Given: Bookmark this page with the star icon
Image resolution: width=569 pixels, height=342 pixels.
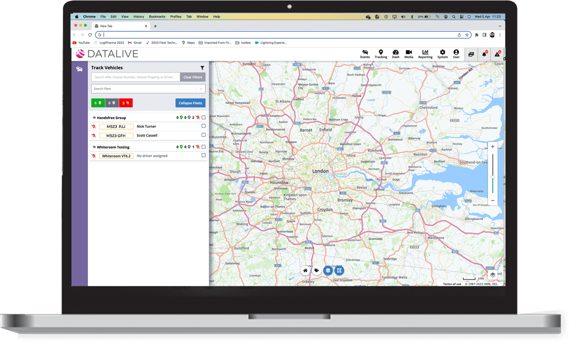Looking at the screenshot, I should [x=467, y=35].
